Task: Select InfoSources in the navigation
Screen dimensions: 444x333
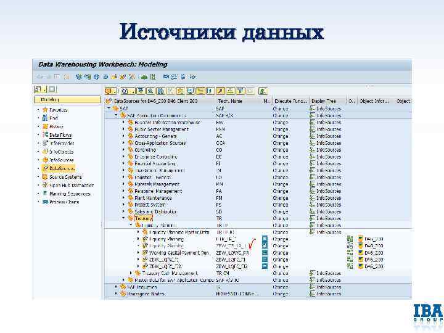Action: click(x=62, y=160)
